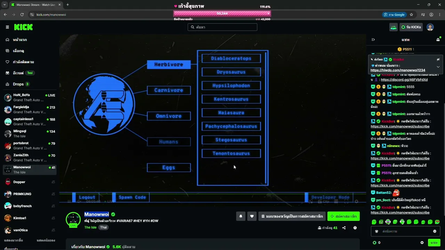Screen dimensions: 445x250
Task: Collapse chat with the arrow icon
Action: click(x=373, y=40)
